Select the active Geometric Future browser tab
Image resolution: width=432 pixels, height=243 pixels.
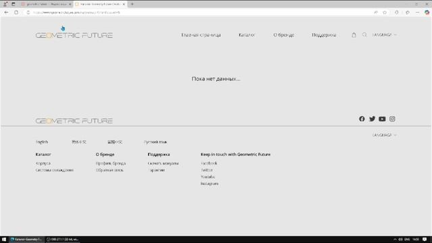[x=100, y=4]
